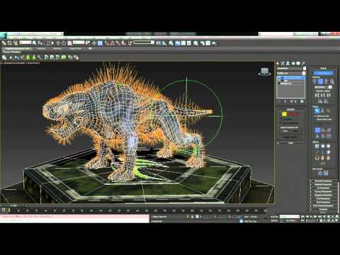Open Select by Name dialog
This screenshot has height=255, width=340.
tap(40, 43)
